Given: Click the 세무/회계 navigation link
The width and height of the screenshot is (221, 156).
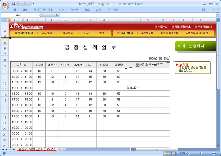Looking at the screenshot, I should click(48, 33).
